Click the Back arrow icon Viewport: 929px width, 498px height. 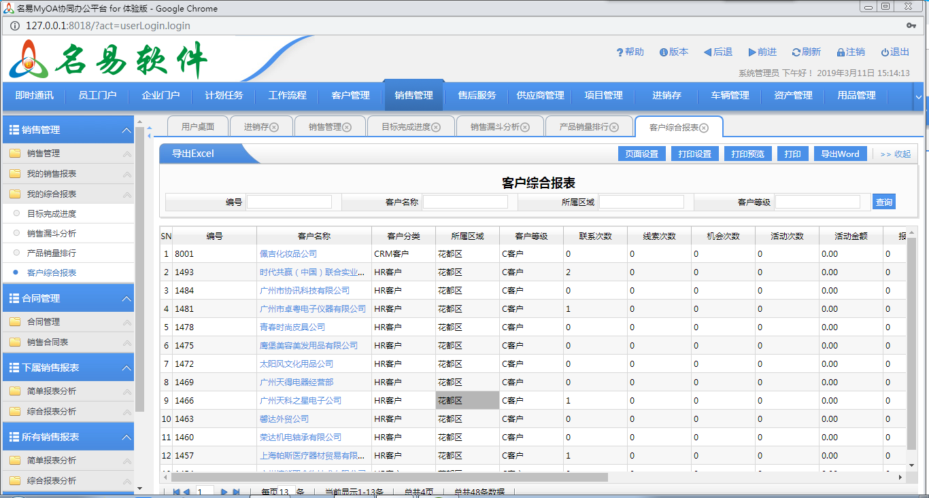click(707, 52)
